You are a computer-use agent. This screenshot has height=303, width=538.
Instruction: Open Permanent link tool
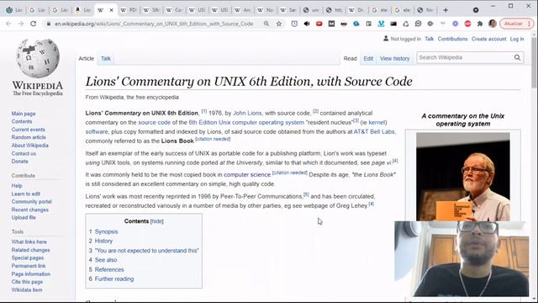click(x=29, y=266)
